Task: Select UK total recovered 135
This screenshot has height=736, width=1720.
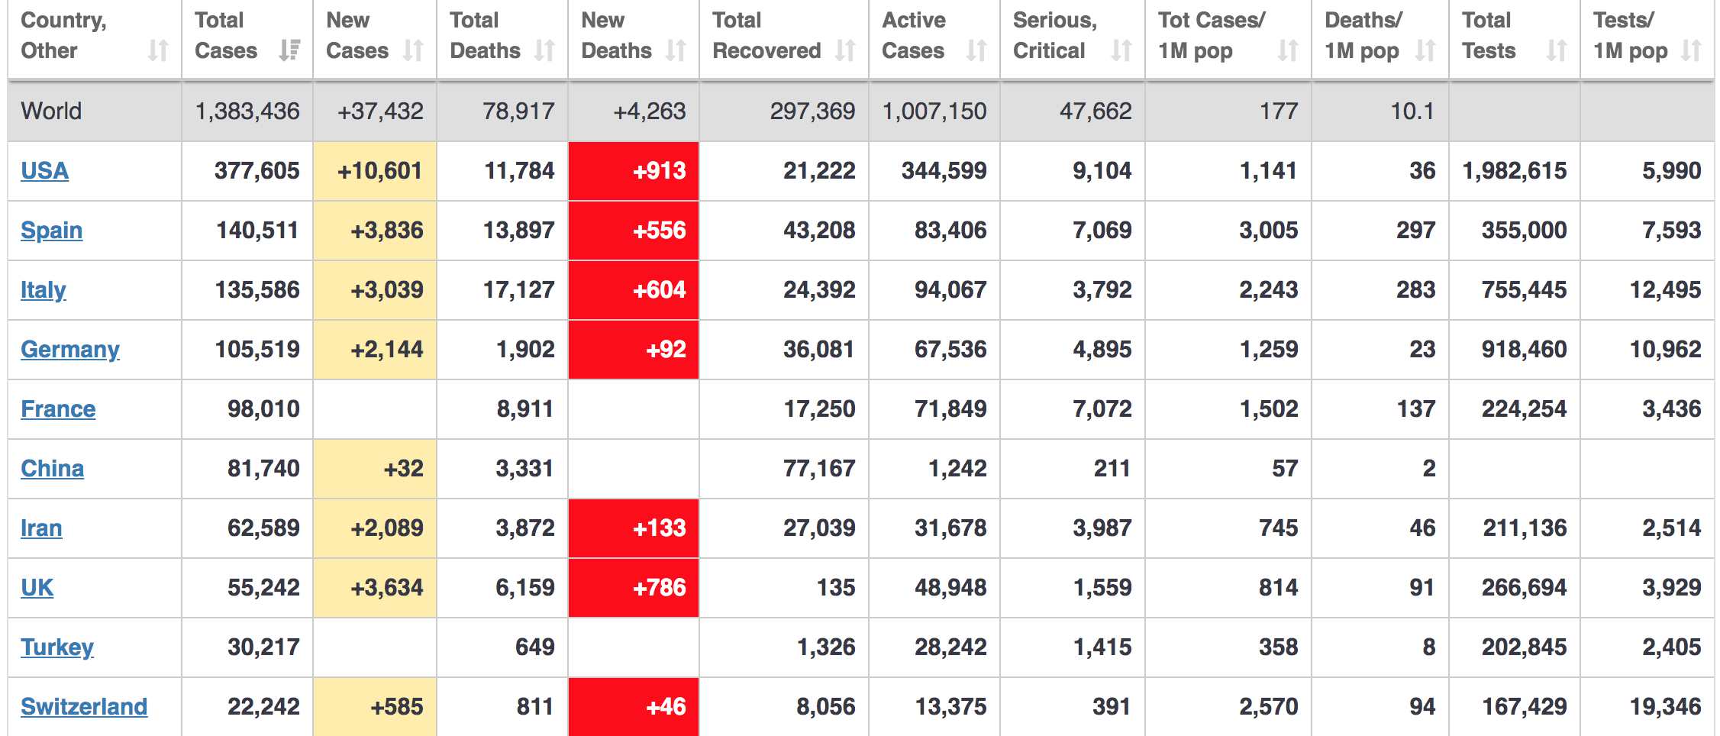Action: click(x=836, y=587)
